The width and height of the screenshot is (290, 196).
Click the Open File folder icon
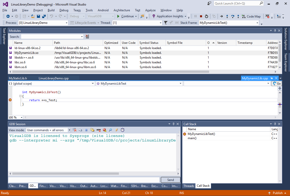[33, 16]
